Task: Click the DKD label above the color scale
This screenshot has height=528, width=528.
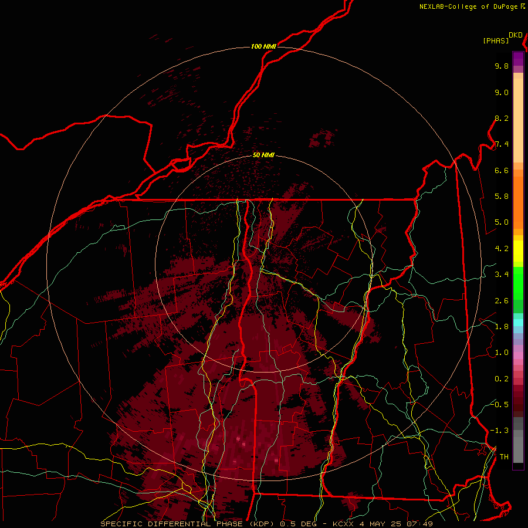Action: 516,35
